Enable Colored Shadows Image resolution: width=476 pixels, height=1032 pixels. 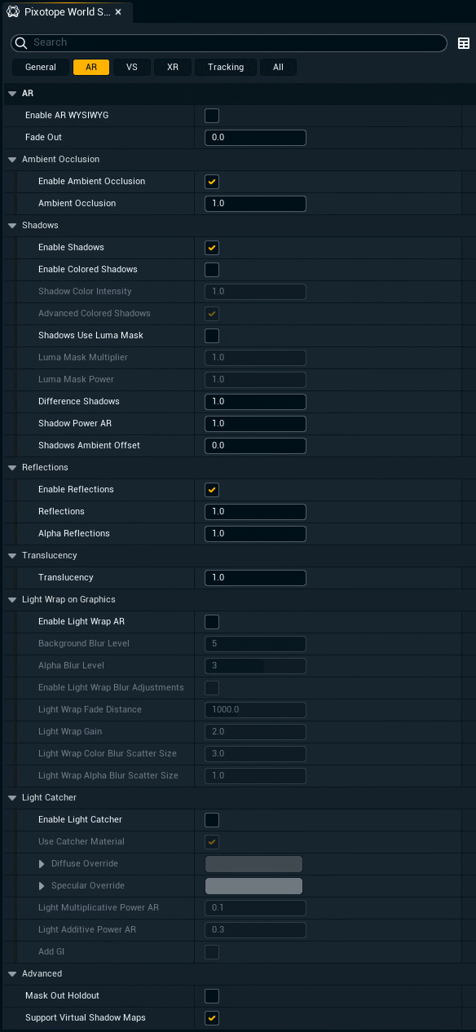[x=211, y=269]
